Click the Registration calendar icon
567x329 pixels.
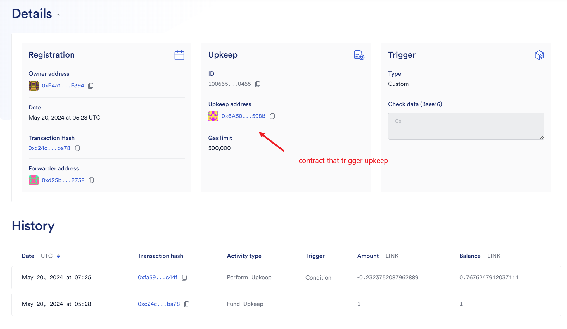tap(179, 55)
